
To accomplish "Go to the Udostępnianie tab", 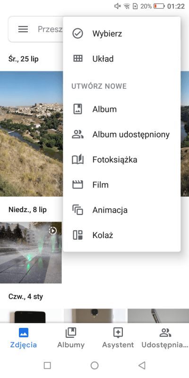I will click(x=165, y=338).
